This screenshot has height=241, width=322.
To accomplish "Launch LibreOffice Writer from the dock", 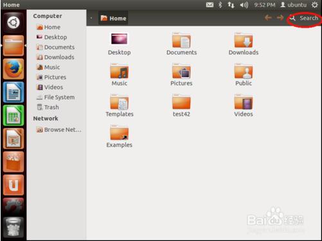I will pos(13,92).
